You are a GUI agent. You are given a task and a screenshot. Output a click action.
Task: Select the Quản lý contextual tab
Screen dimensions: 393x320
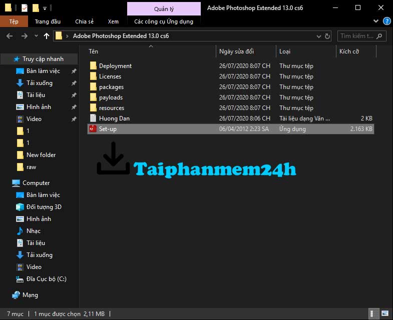point(164,9)
